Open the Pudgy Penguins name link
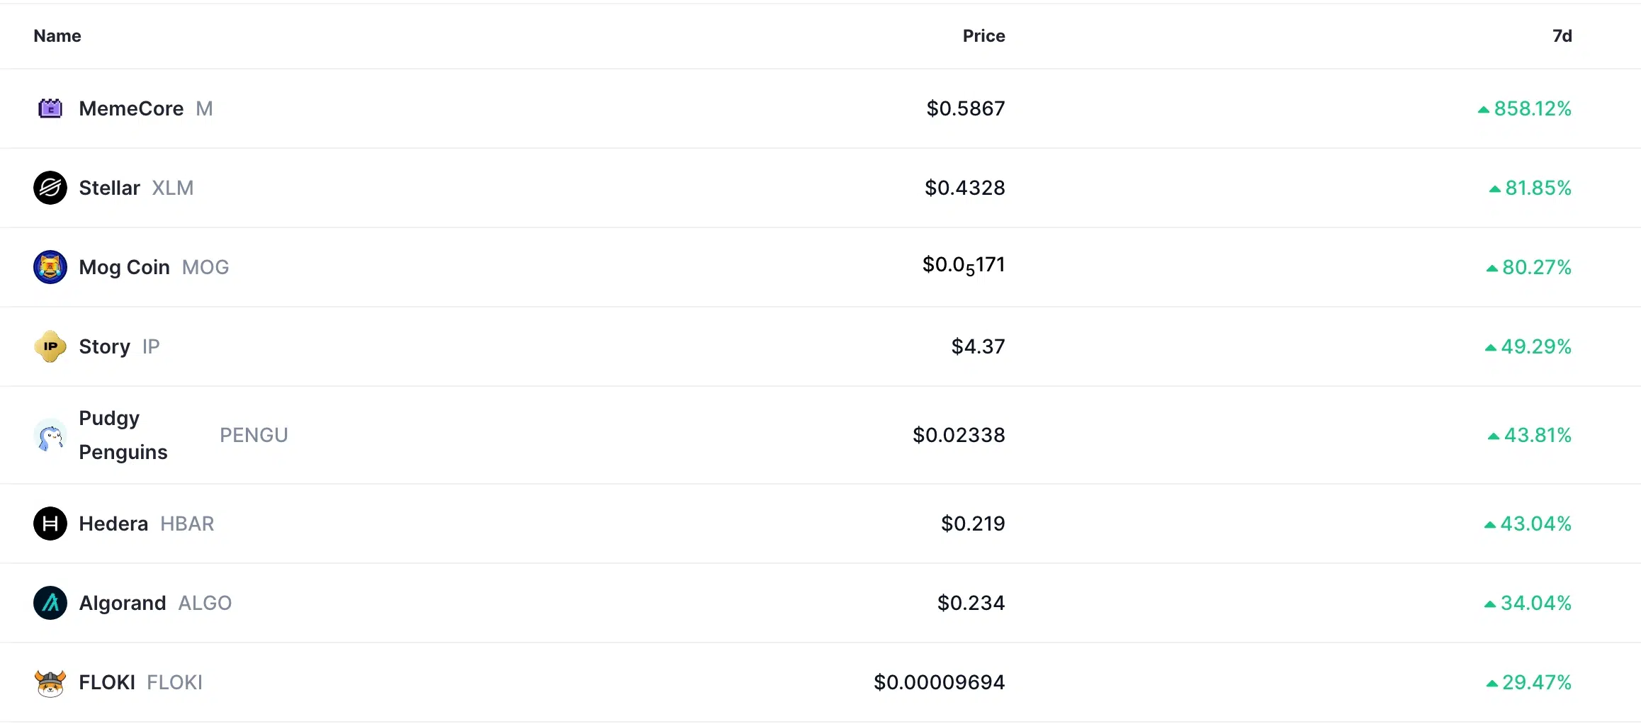The image size is (1641, 724). (123, 435)
